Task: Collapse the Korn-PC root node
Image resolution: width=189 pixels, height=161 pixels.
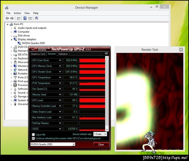Action: tap(8, 24)
